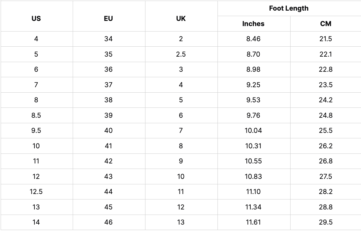
Task: Click EU size 41 cell
Action: (x=108, y=146)
